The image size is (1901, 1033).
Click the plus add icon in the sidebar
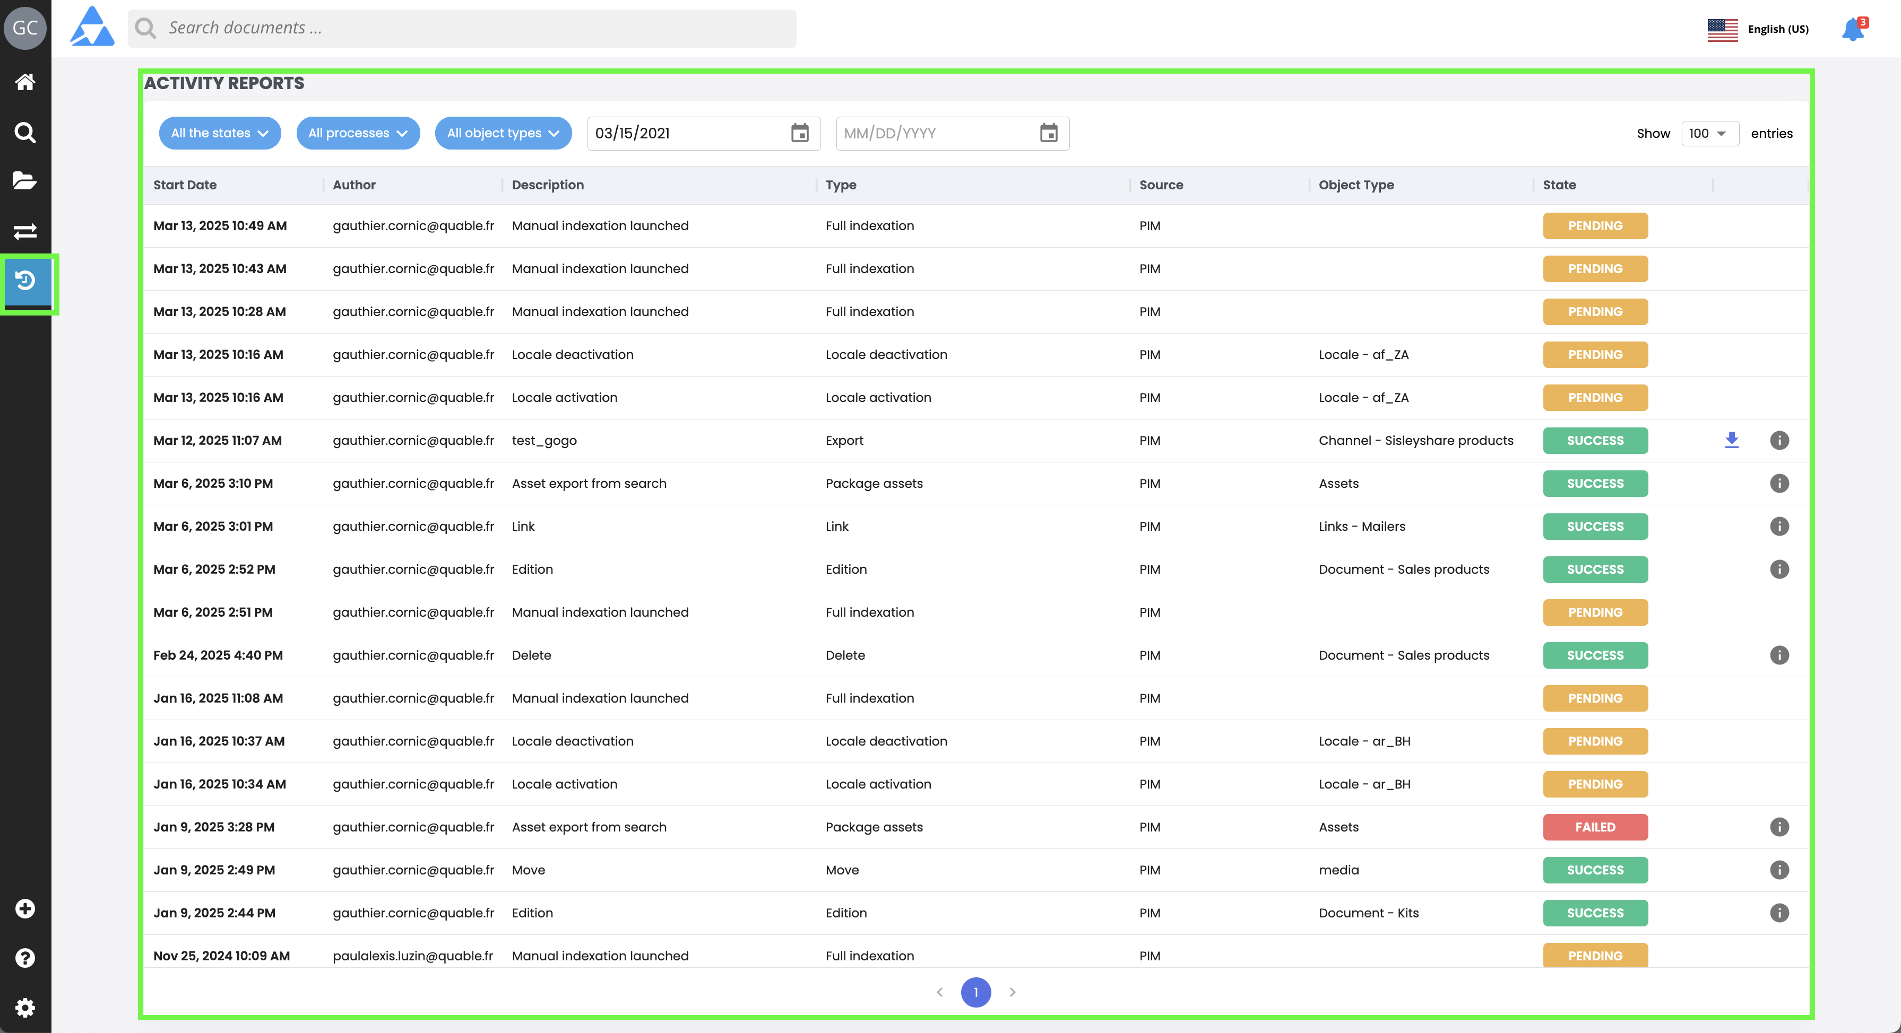(x=25, y=908)
